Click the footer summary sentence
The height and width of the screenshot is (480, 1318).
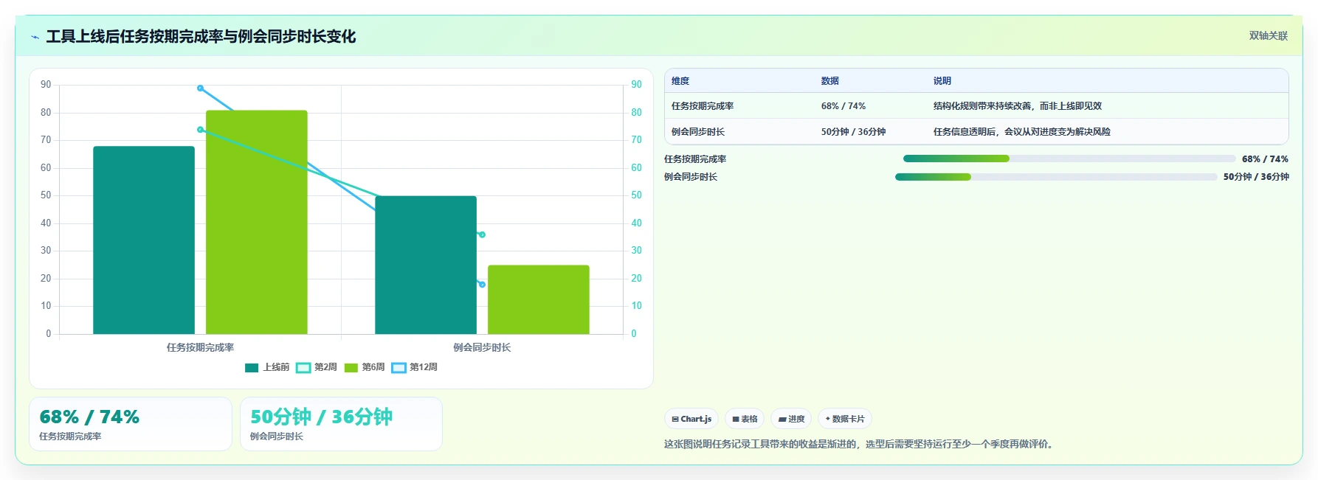coord(860,444)
